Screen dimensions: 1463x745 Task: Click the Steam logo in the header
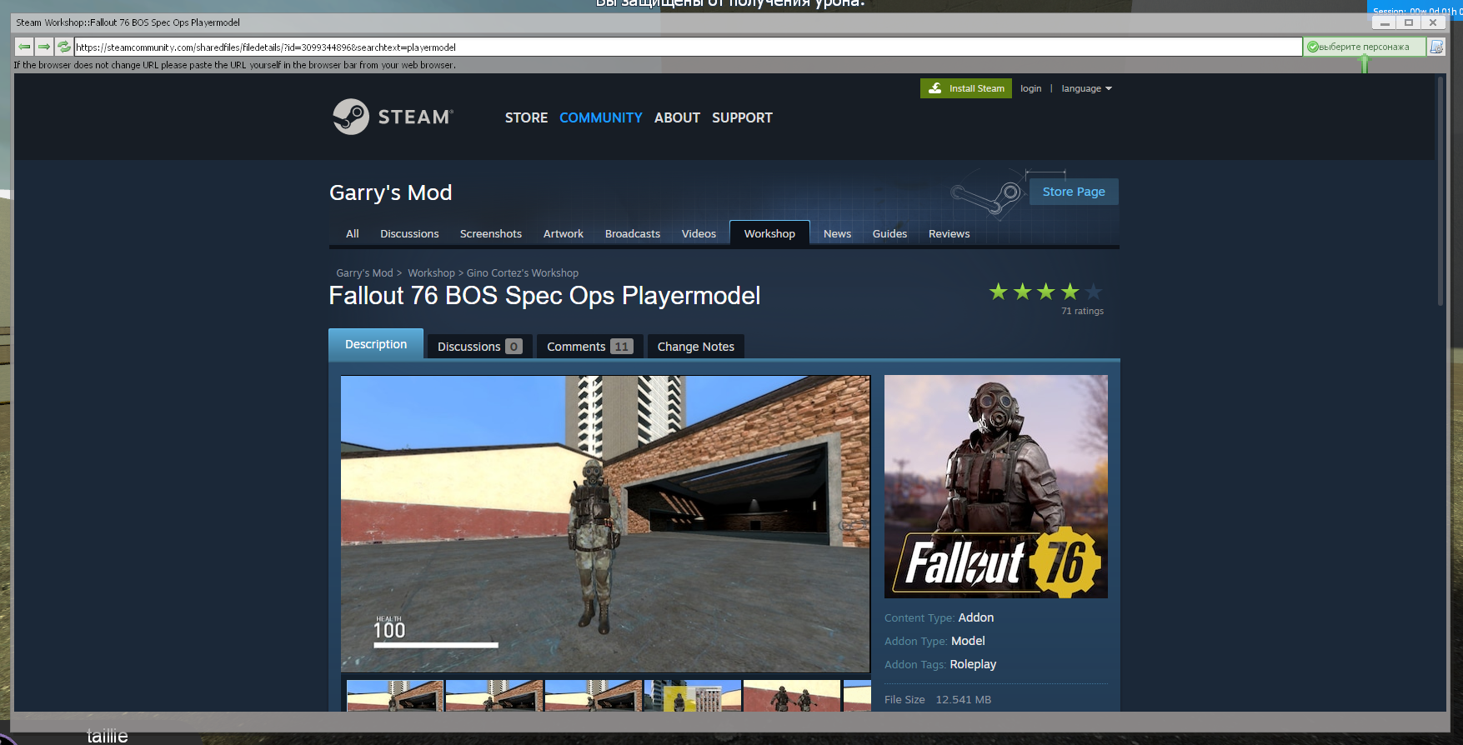[x=393, y=117]
